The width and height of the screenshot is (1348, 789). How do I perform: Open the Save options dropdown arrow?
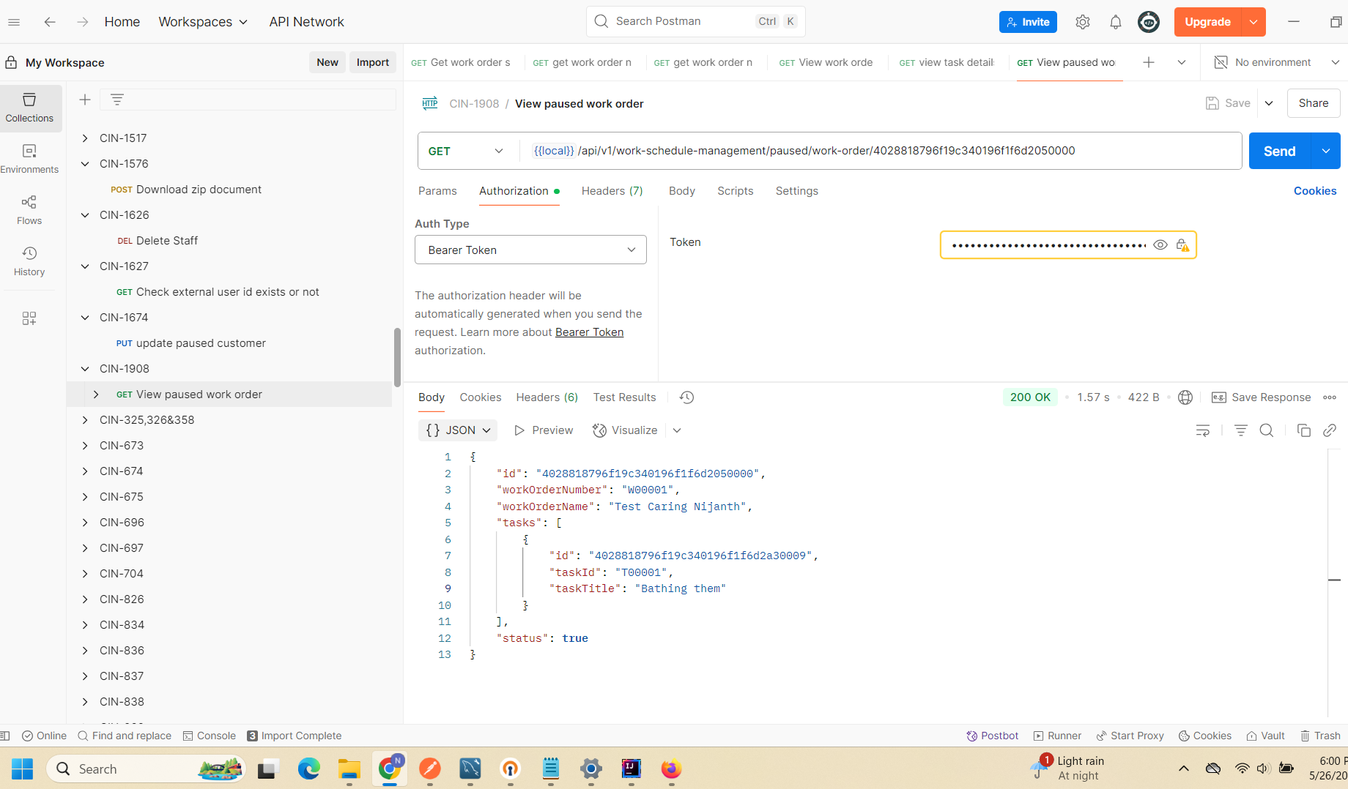pos(1269,103)
